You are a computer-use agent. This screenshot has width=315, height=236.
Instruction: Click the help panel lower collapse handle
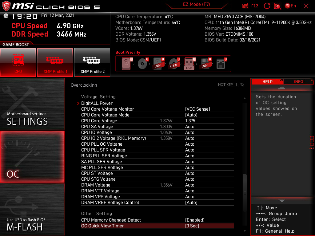282,200
